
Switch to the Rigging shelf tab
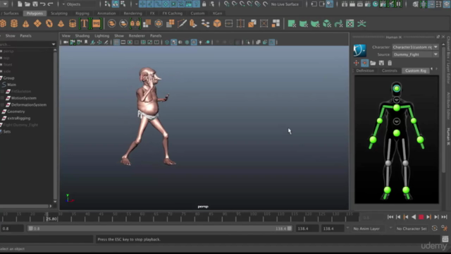(x=82, y=13)
